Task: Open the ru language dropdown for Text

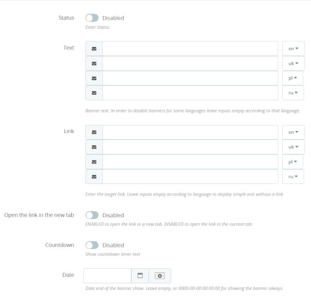Action: 293,93
